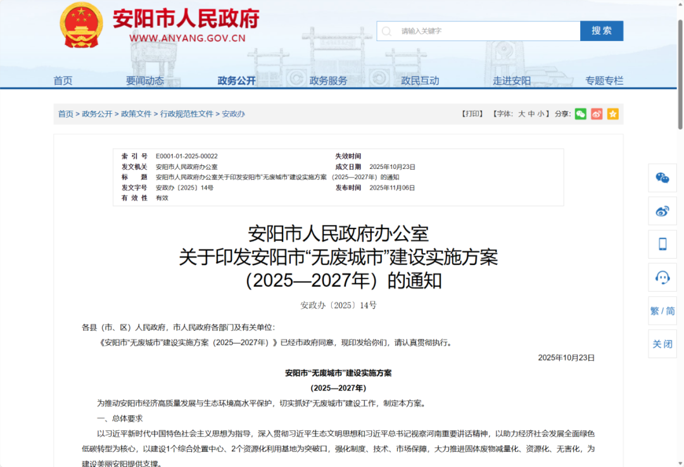This screenshot has width=684, height=467.
Task: Open Weibo panel in right sidebar
Action: click(x=662, y=211)
